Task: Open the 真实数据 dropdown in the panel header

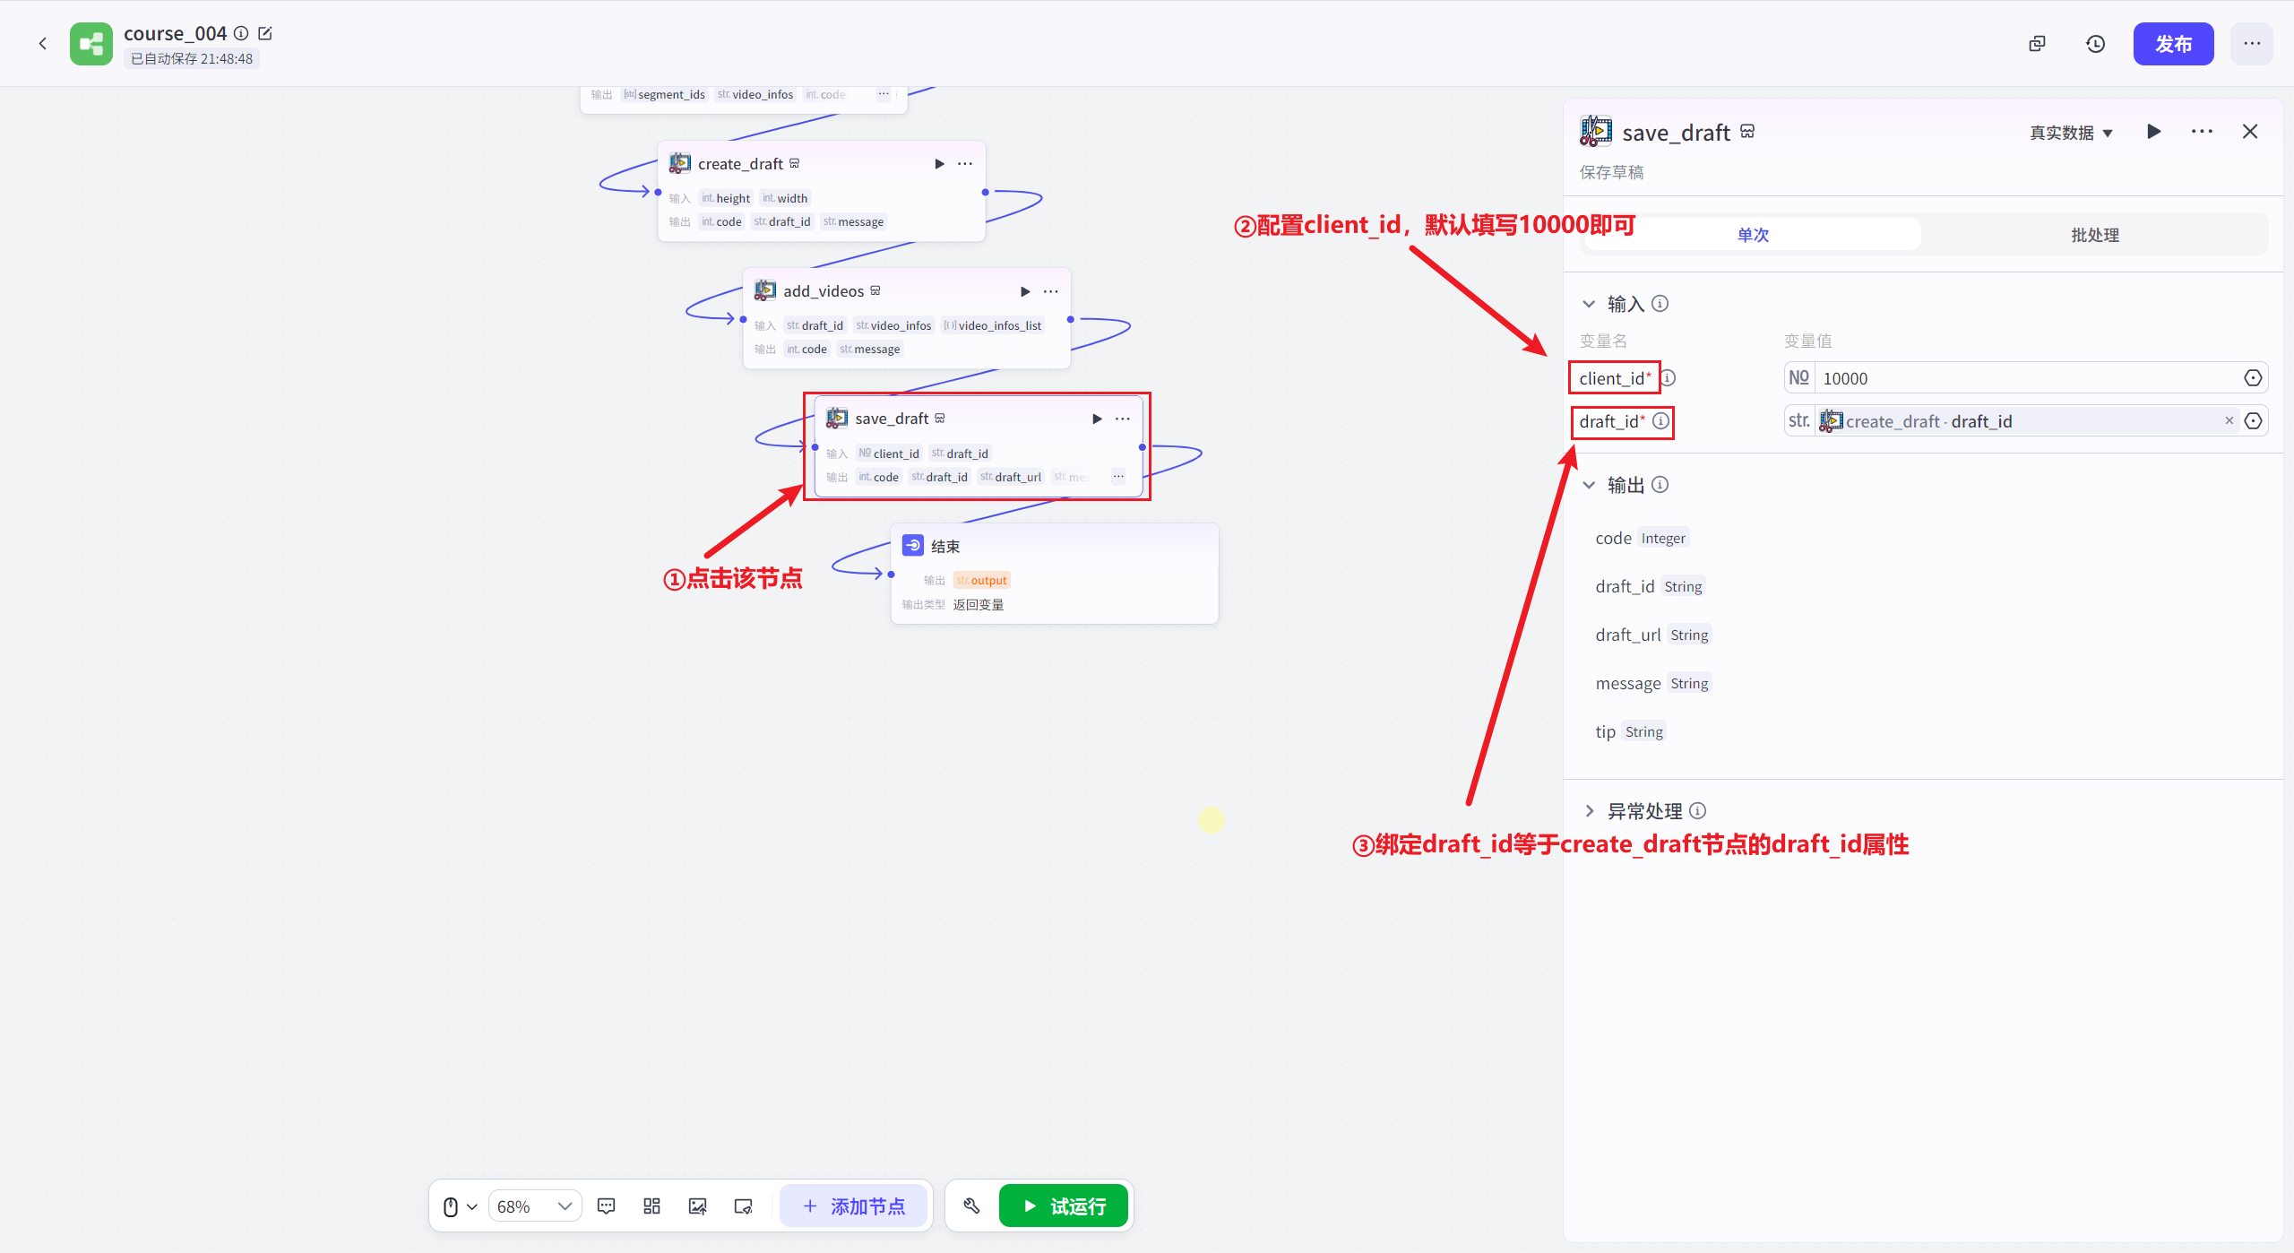Action: tap(2070, 132)
